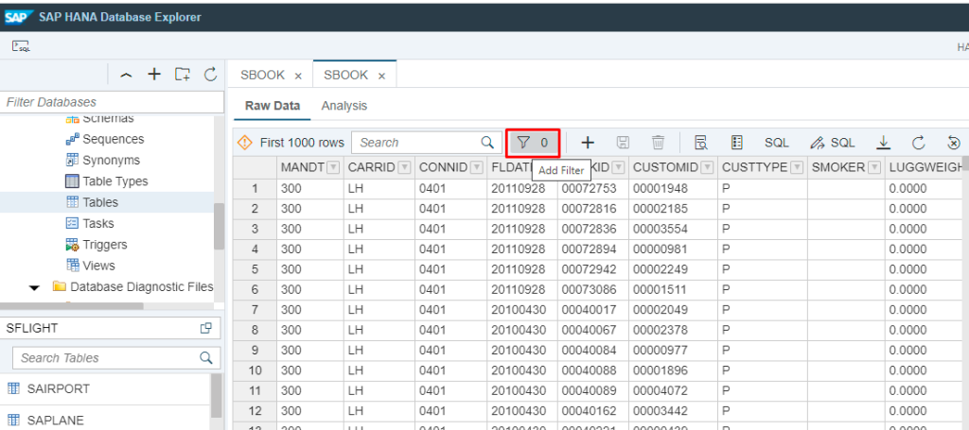
Task: Open CUSTOMID column dropdown menu
Action: [x=706, y=167]
